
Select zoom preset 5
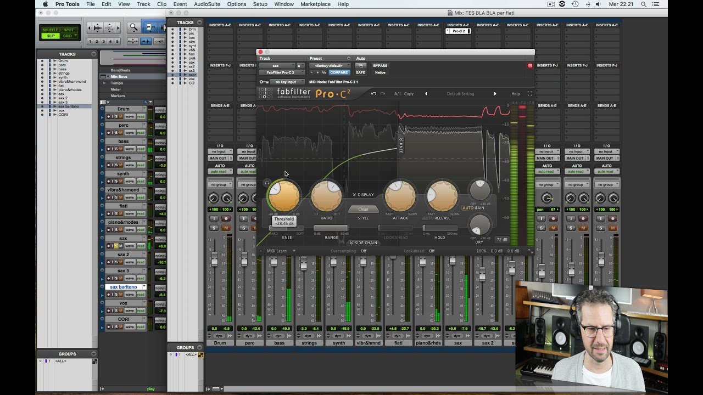pyautogui.click(x=118, y=41)
